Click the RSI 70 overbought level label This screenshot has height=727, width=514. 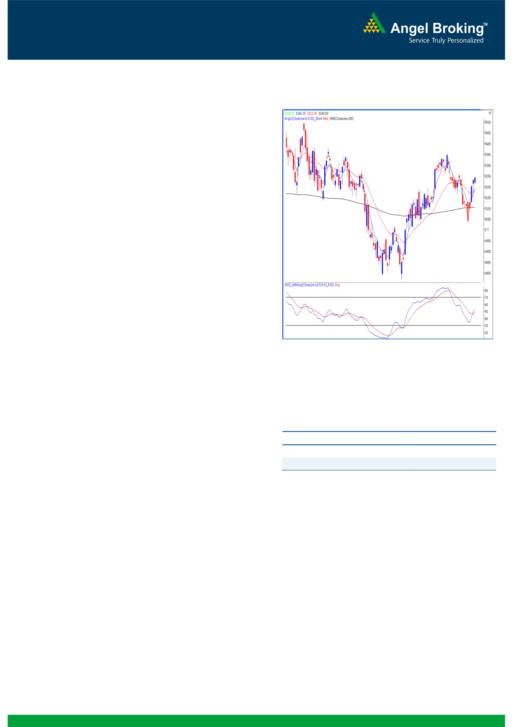(486, 298)
